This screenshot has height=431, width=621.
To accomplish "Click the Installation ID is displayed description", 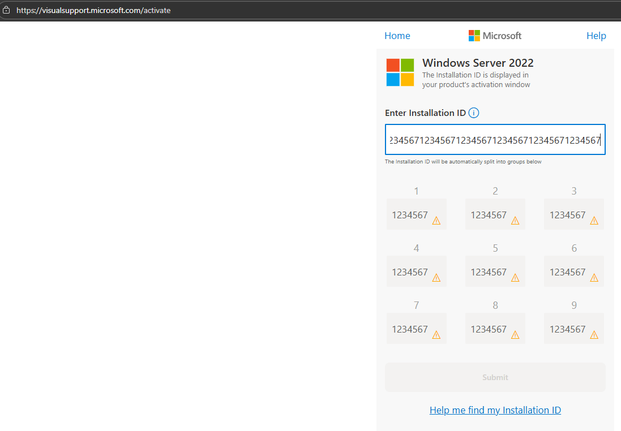I will click(x=476, y=80).
